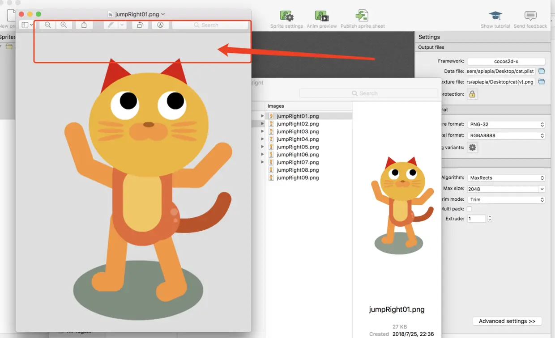The width and height of the screenshot is (555, 338).
Task: Open Anim preview in TexturePacker
Action: [322, 20]
